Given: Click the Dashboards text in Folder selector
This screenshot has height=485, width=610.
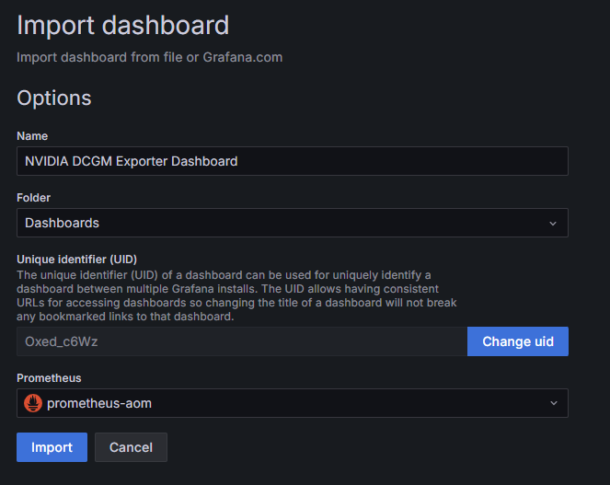Looking at the screenshot, I should click(x=62, y=223).
